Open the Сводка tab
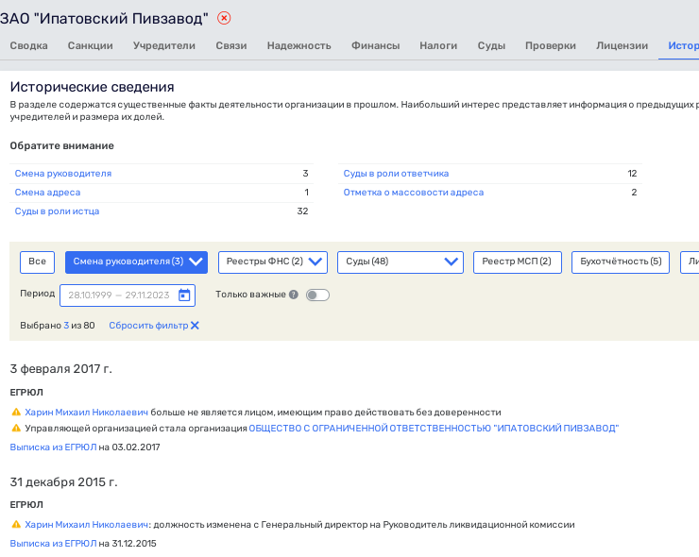This screenshot has width=699, height=557. (x=28, y=45)
